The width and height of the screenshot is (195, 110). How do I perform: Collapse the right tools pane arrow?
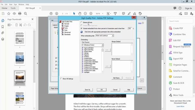(165, 63)
